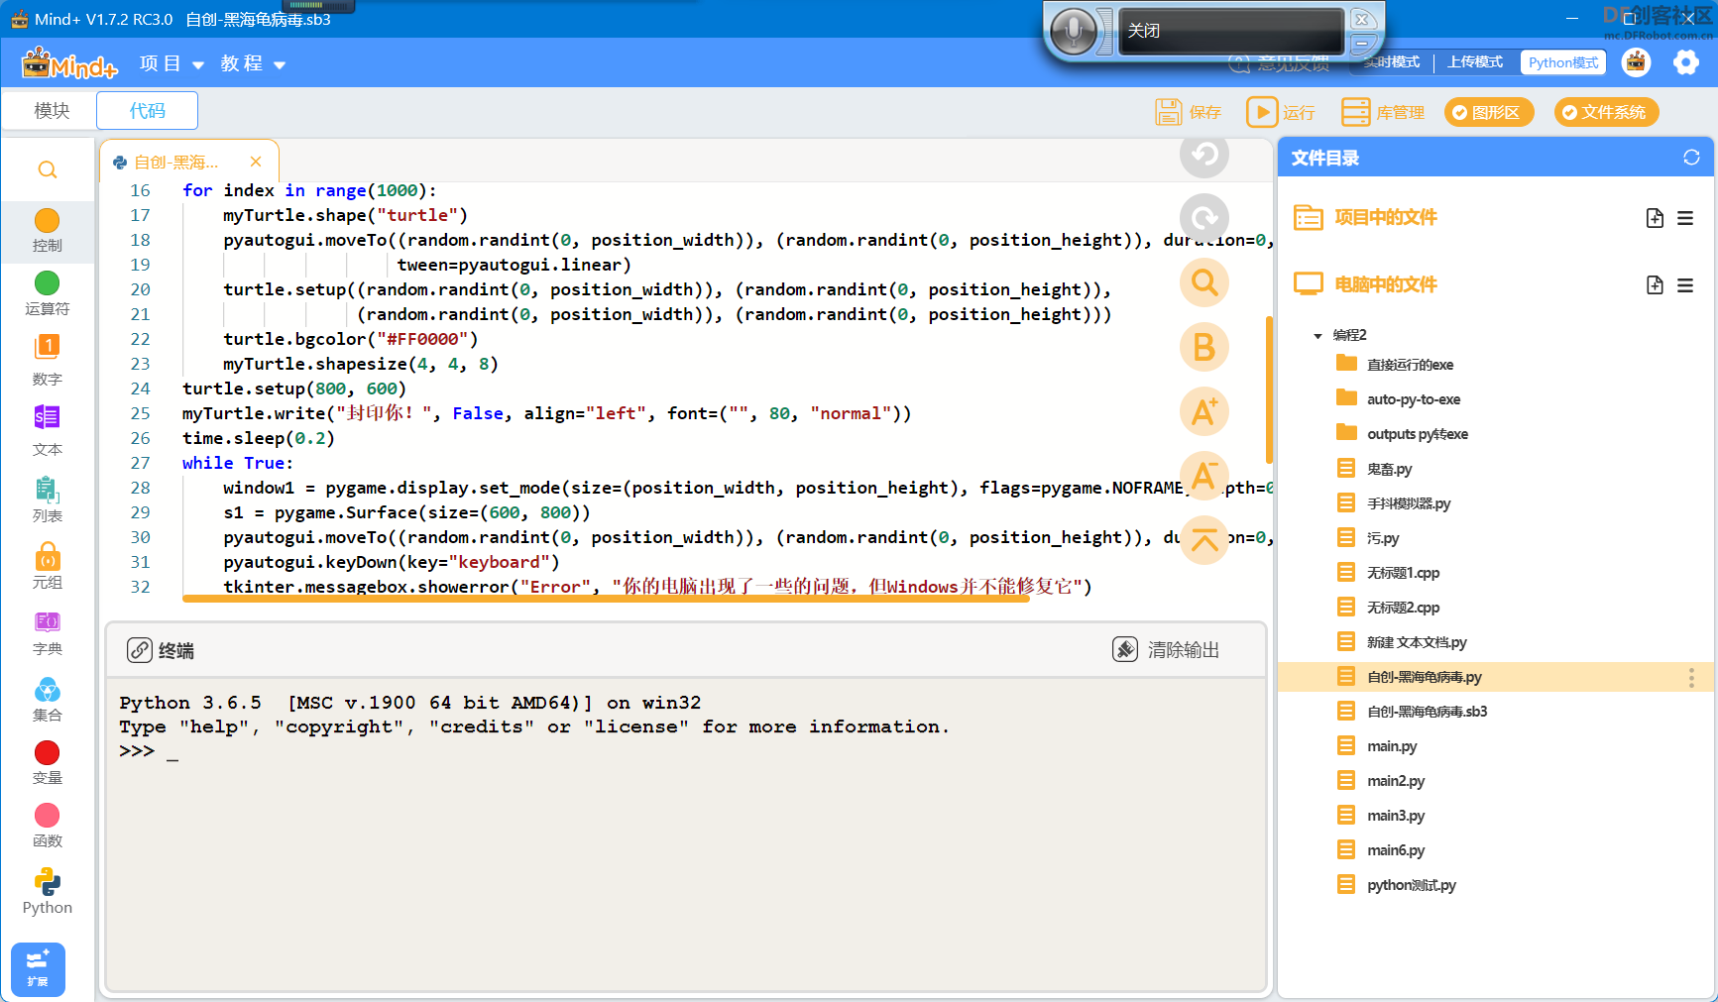Open the Python block category
The image size is (1718, 1002).
pyautogui.click(x=48, y=891)
